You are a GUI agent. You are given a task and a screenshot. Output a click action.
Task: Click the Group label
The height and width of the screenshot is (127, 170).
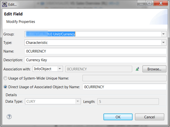click(x=9, y=34)
